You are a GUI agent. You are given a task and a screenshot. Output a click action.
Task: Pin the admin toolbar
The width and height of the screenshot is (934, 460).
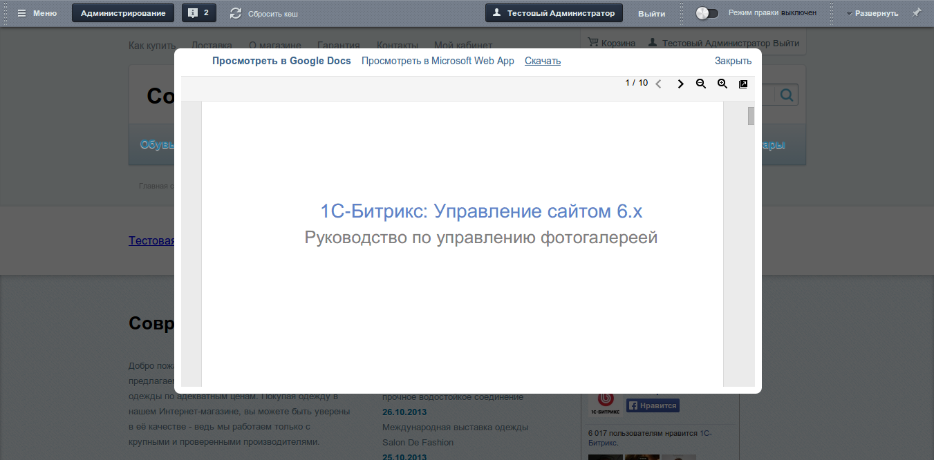pyautogui.click(x=917, y=12)
